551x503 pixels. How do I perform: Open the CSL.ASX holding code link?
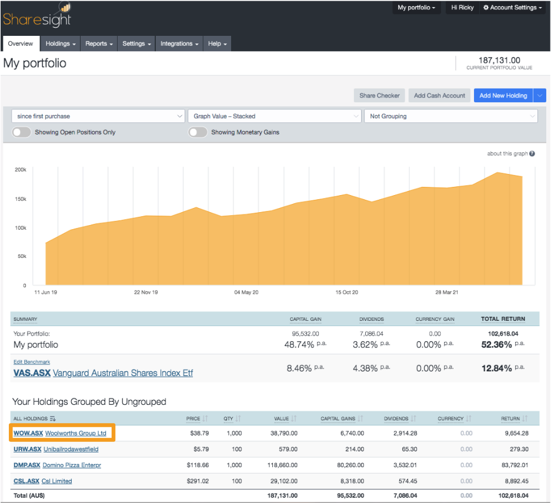(x=26, y=481)
